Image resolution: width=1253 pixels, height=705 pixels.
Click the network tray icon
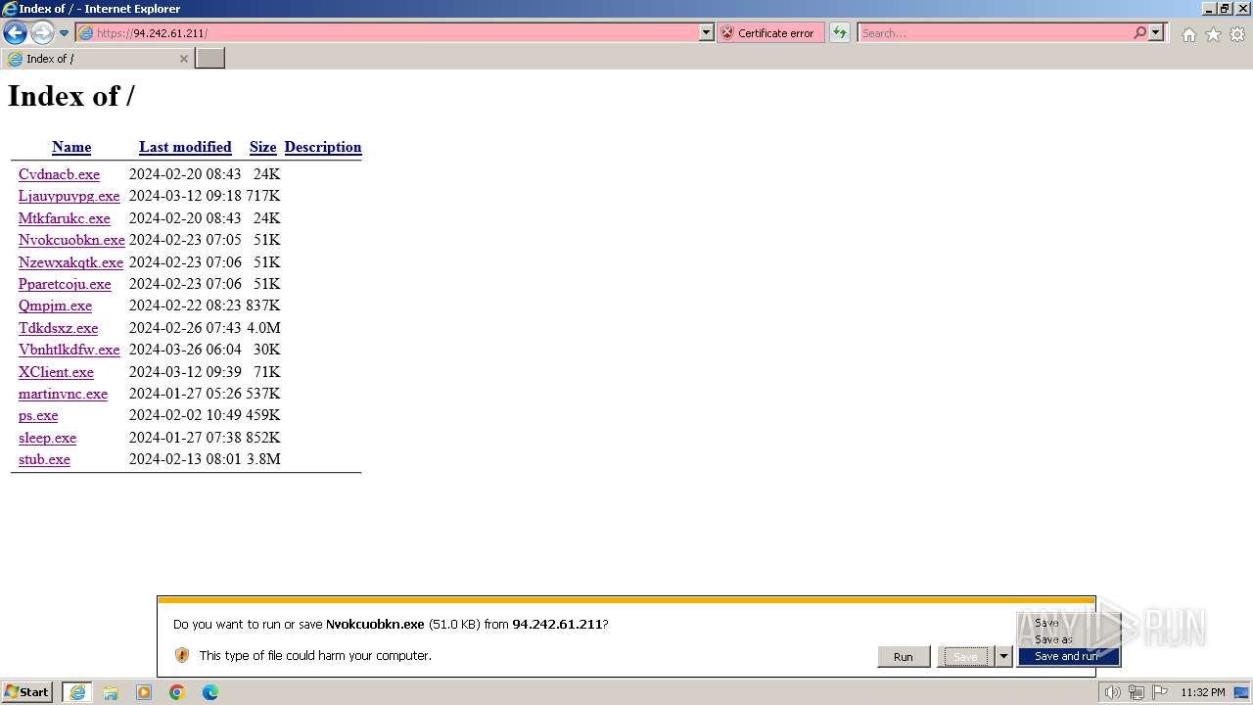1136,692
